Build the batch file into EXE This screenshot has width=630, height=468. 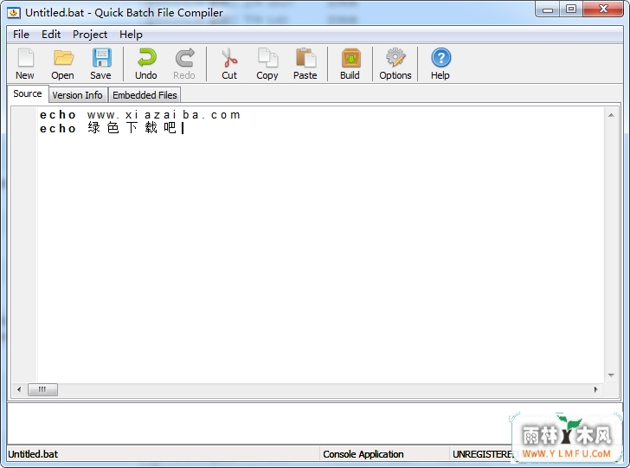click(x=350, y=64)
